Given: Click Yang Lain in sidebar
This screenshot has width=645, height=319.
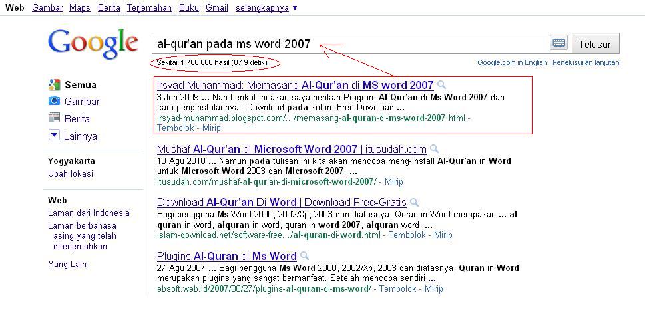Looking at the screenshot, I should [67, 264].
